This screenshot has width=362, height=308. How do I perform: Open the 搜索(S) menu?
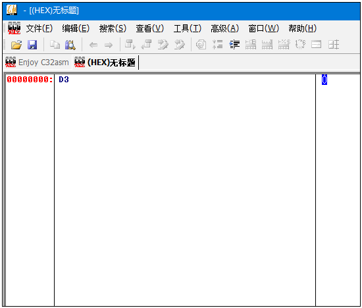113,28
